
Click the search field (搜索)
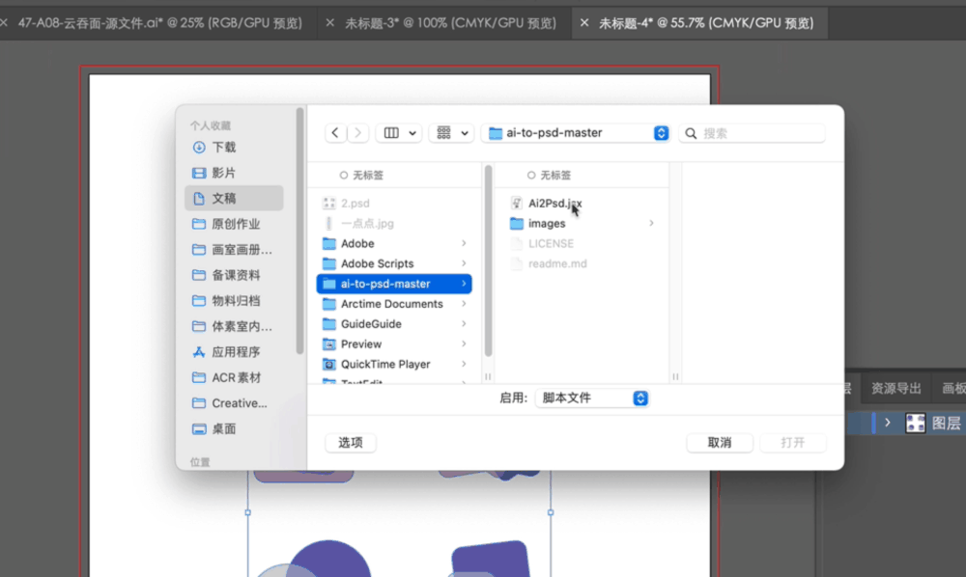coord(752,133)
